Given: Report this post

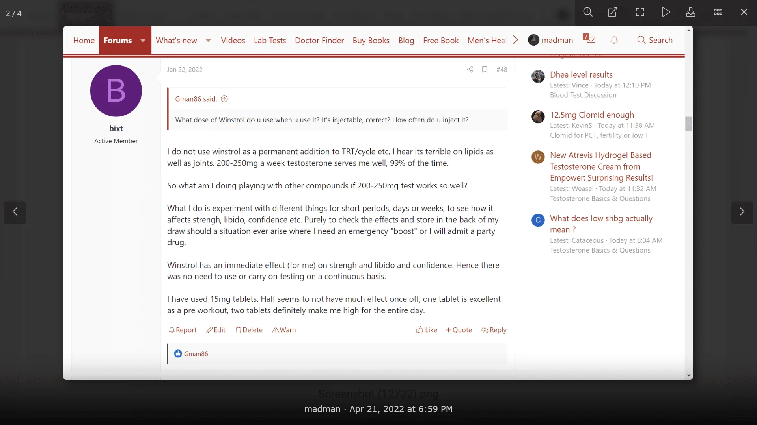Looking at the screenshot, I should [x=183, y=330].
